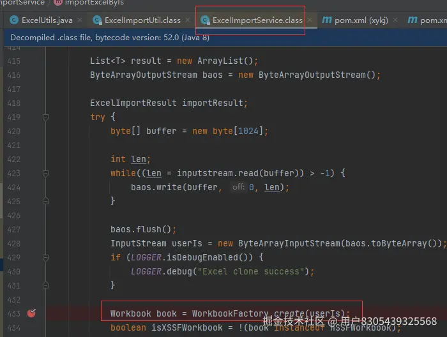The image size is (447, 337).
Task: Close the ExcelImportService.class tab
Action: click(310, 20)
